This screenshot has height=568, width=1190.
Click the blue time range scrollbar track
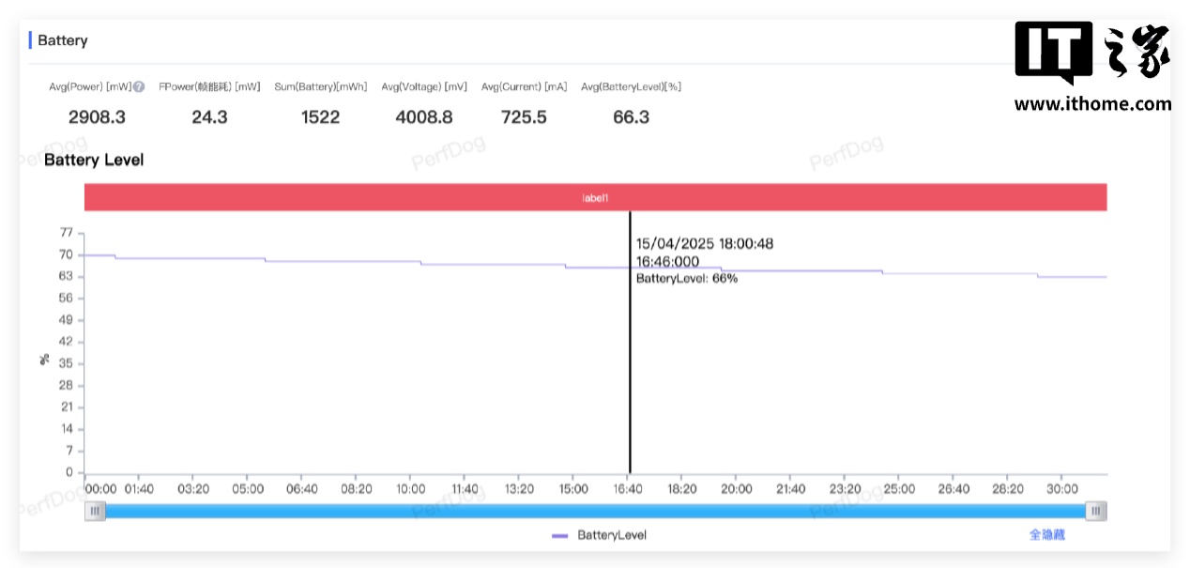(595, 511)
